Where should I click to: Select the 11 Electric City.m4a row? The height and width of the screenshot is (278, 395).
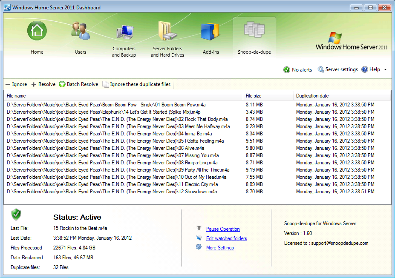click(x=197, y=184)
